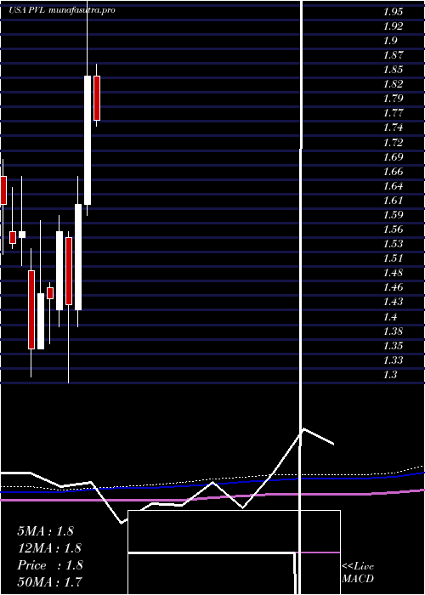Click the 1.59 price axis label
This screenshot has height=595, width=425.
click(393, 215)
